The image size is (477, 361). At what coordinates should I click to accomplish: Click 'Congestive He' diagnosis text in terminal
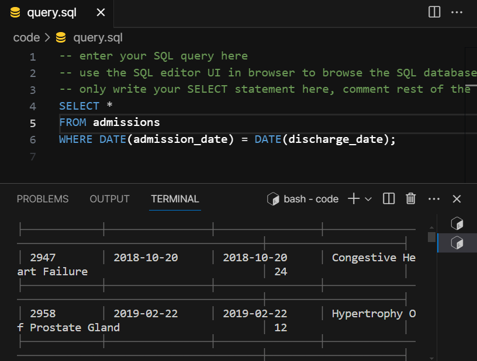[374, 258]
